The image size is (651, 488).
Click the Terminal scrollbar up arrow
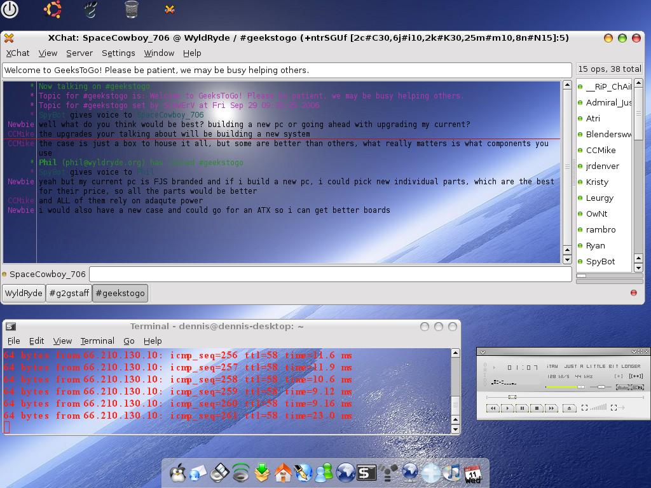(455, 353)
